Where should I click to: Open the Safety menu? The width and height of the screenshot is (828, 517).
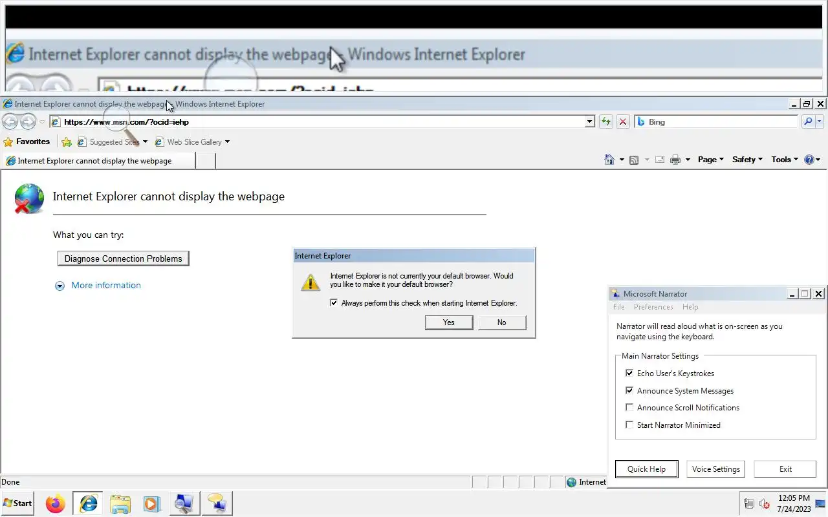747,160
